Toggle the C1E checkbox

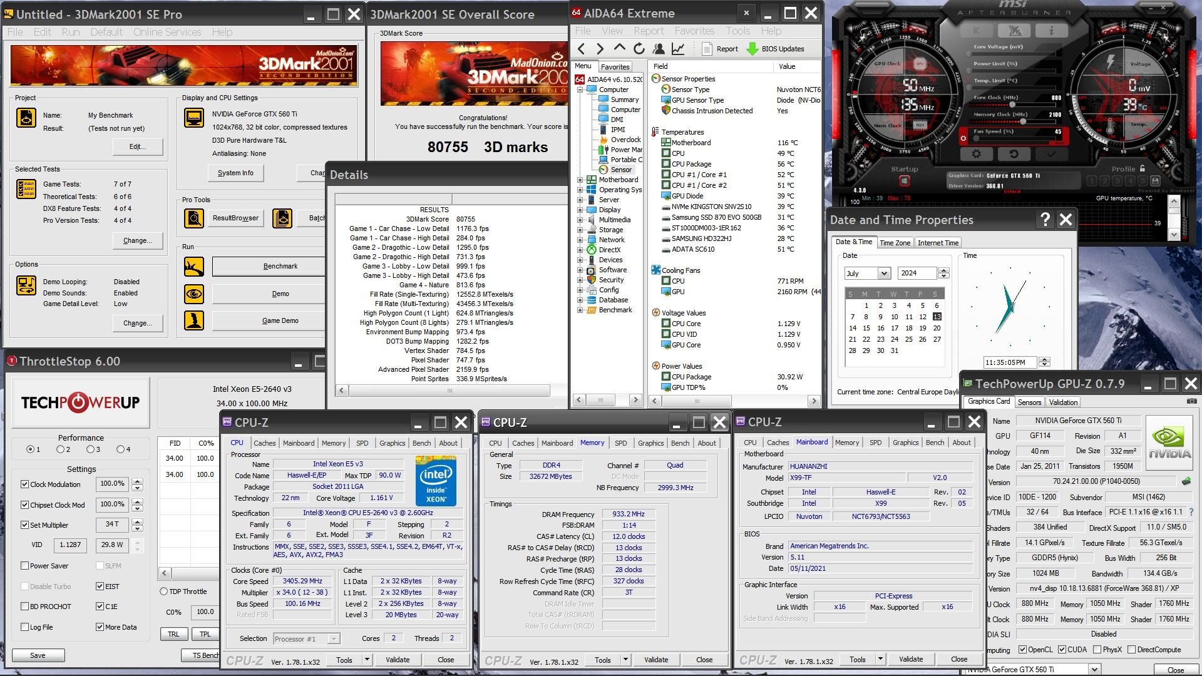pyautogui.click(x=100, y=607)
